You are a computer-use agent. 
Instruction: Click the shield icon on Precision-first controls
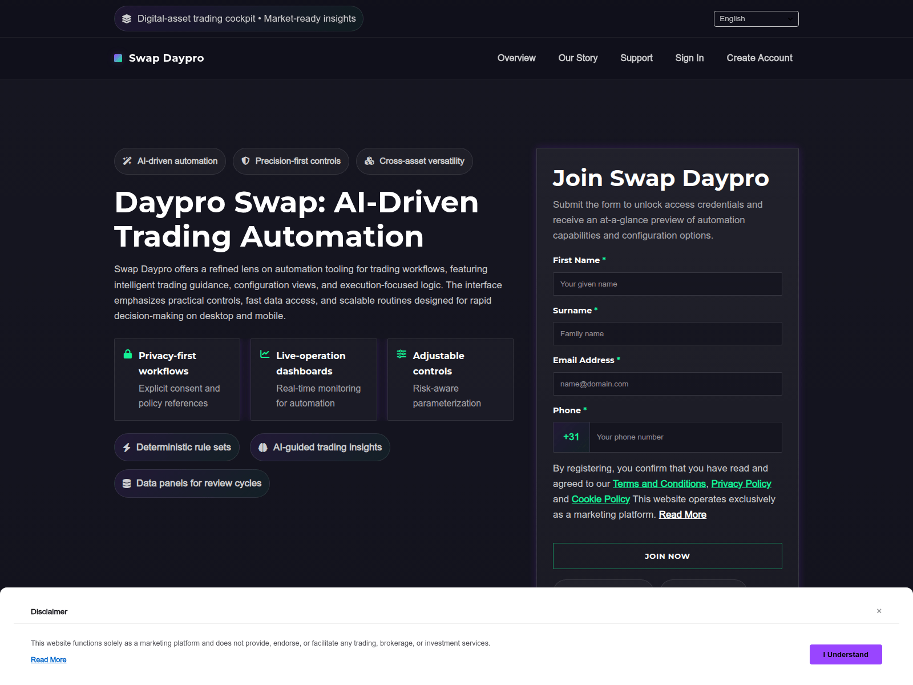pyautogui.click(x=245, y=161)
